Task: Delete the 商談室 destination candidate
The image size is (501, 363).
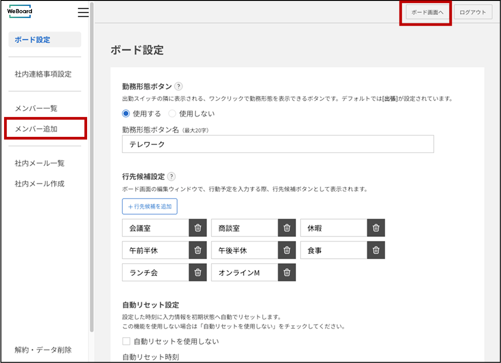Action: click(x=286, y=228)
